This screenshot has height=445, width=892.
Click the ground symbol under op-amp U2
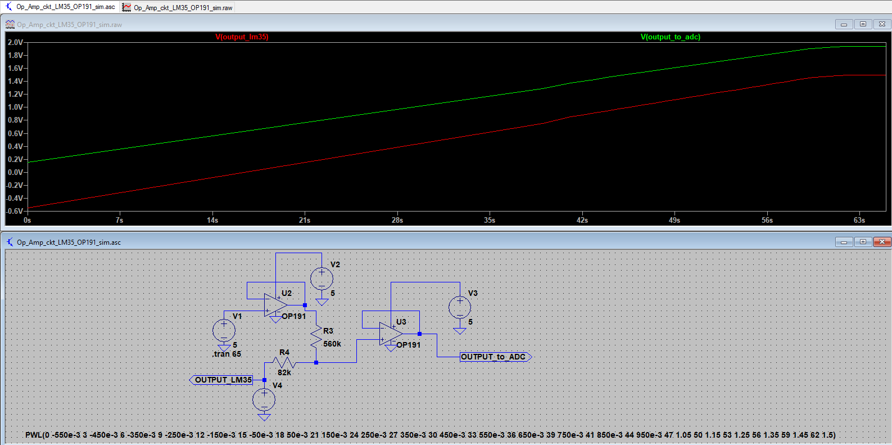pos(275,319)
